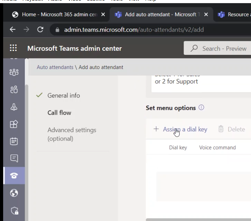This screenshot has width=251, height=221.
Task: Click the info icon beside Set menu options
Action: tap(201, 108)
